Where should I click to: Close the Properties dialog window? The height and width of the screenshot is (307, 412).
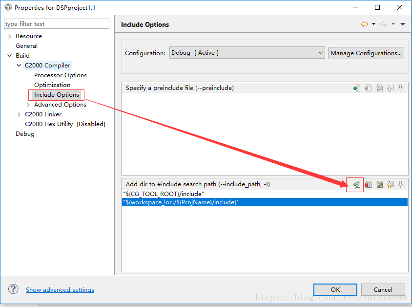[400, 7]
